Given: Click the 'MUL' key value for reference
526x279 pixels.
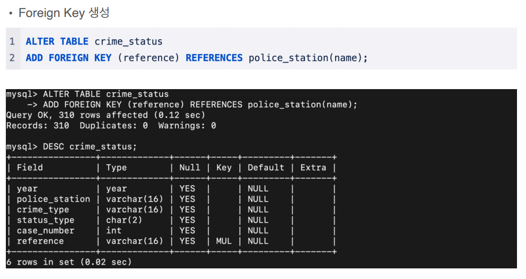Looking at the screenshot, I should click(x=224, y=241).
